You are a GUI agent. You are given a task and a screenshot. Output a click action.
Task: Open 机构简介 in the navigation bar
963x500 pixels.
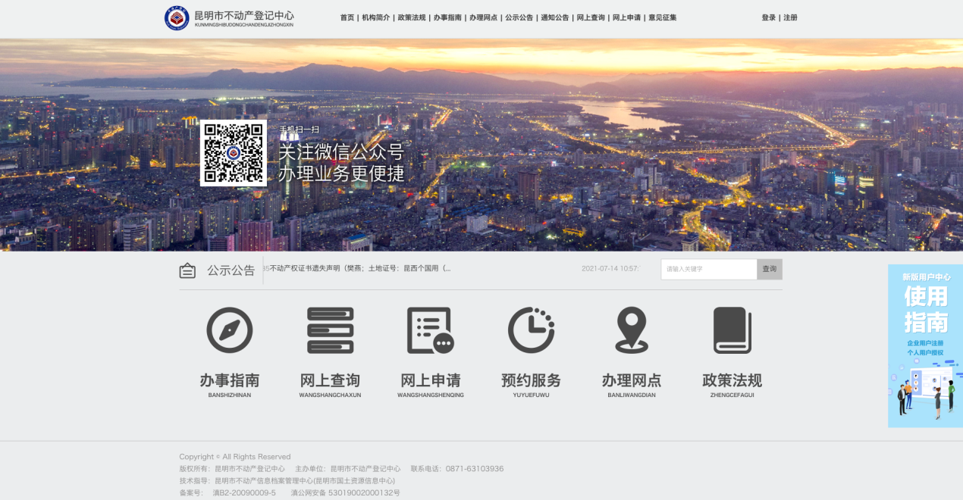coord(375,17)
